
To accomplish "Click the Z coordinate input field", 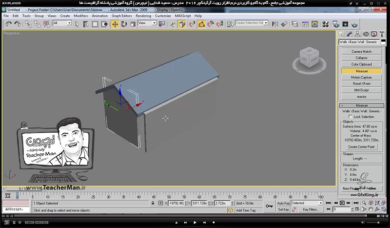I will coord(222,203).
